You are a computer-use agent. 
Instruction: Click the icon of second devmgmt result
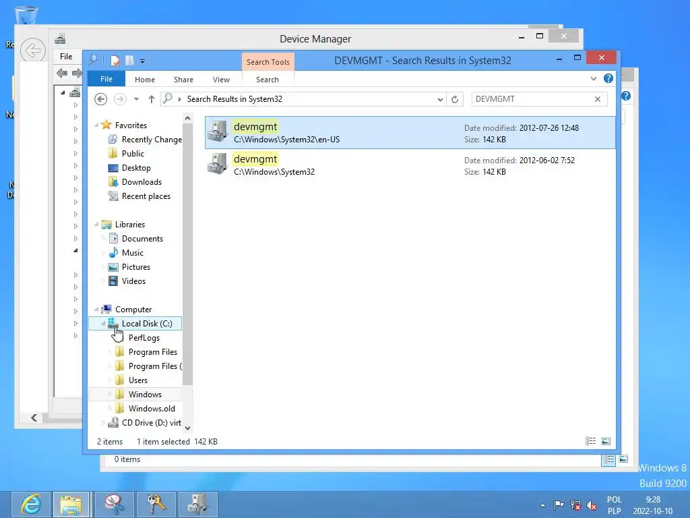click(218, 164)
